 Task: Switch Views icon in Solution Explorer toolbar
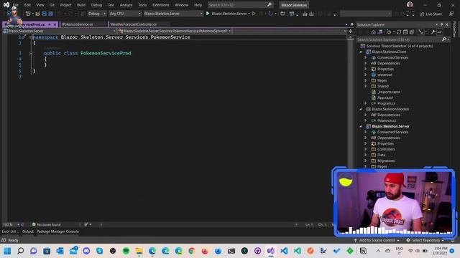[x=380, y=32]
